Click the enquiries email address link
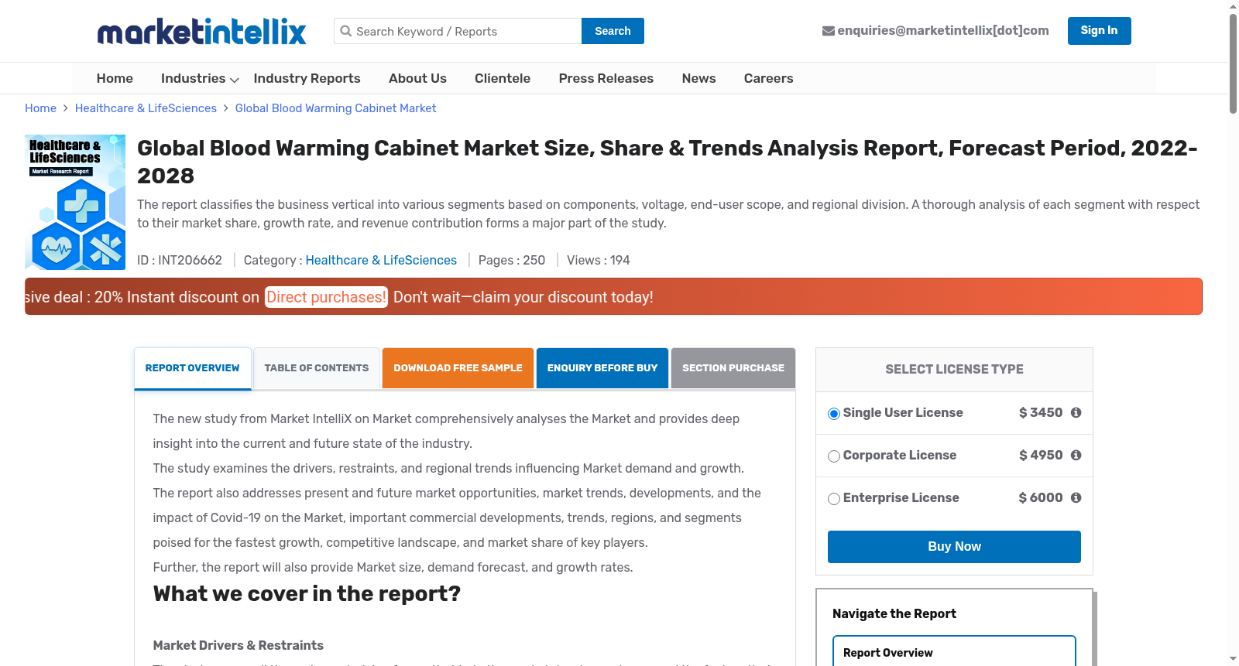Screen dimensions: 1239x666 tap(943, 31)
